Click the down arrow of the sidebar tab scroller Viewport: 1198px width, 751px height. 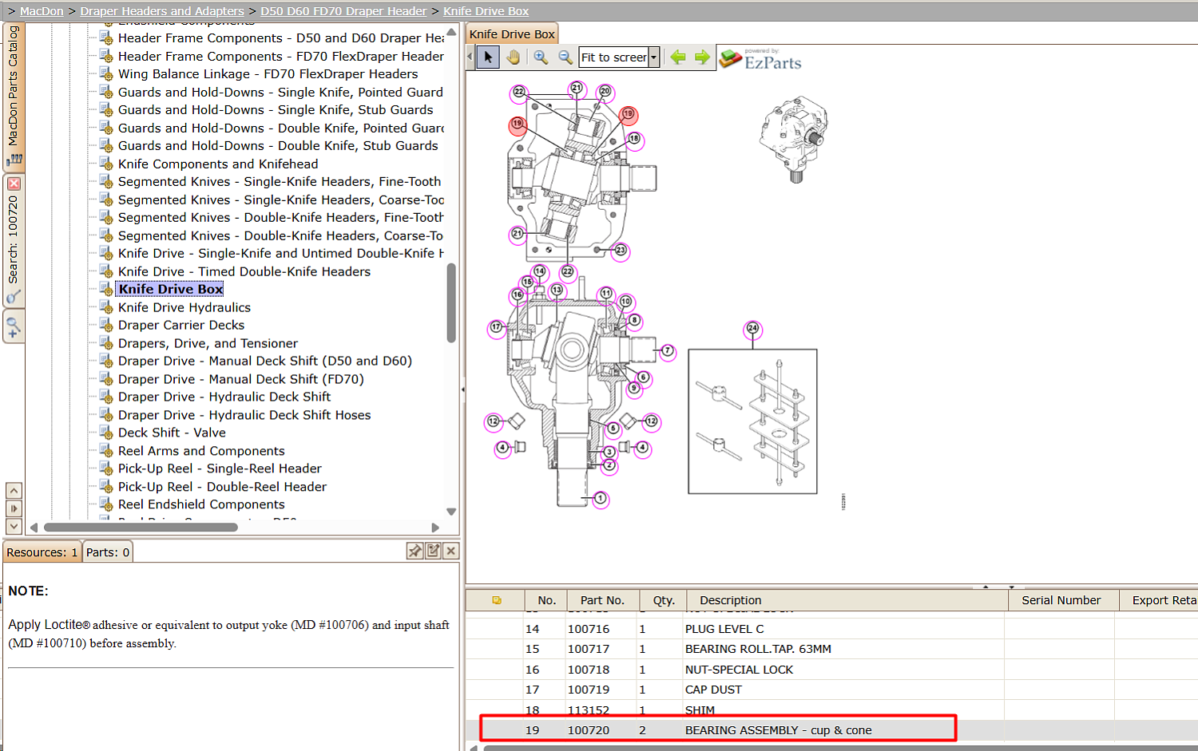point(14,526)
